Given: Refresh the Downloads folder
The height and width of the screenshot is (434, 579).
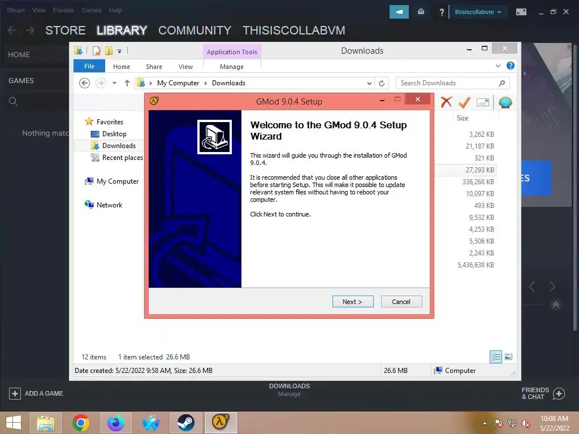Looking at the screenshot, I should pos(382,84).
